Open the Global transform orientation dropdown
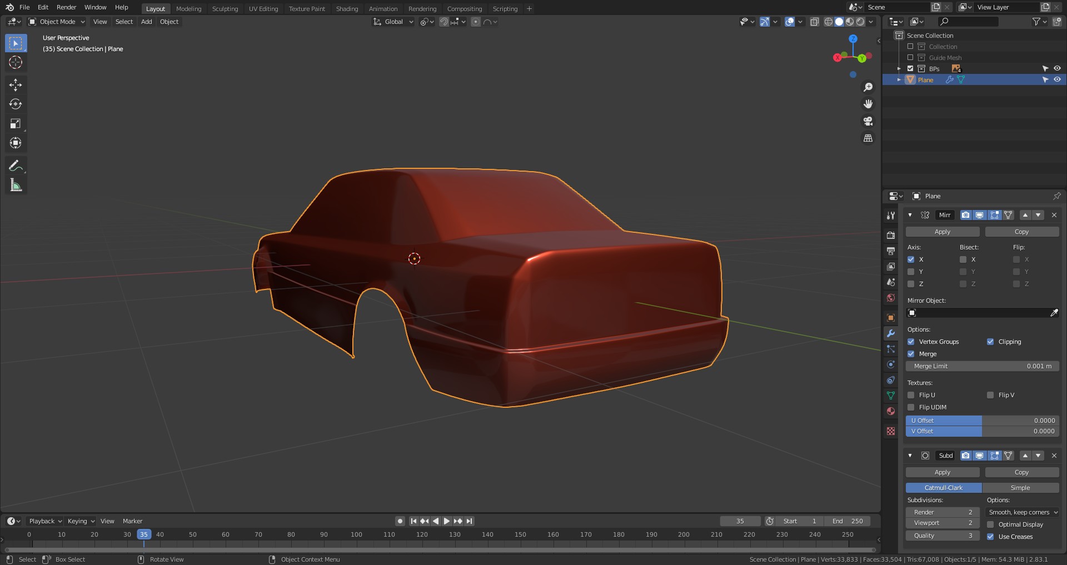Viewport: 1067px width, 565px height. 393,22
